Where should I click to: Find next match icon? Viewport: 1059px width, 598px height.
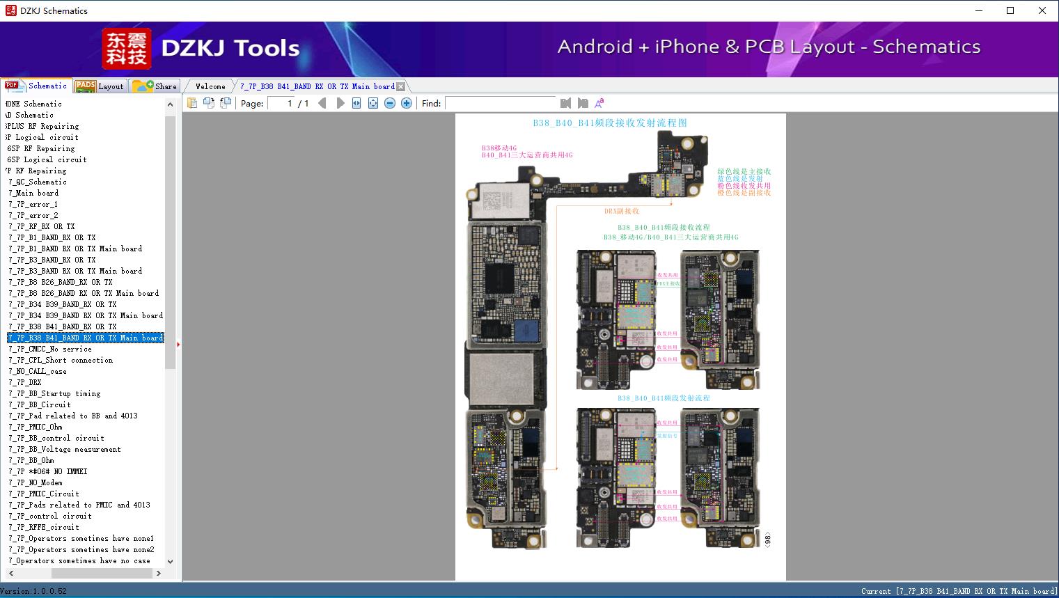click(x=583, y=103)
